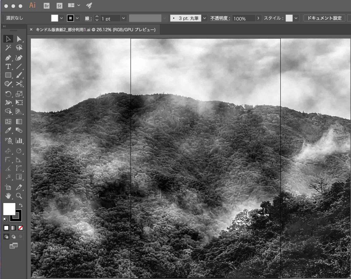The width and height of the screenshot is (351, 279).
Task: Choose the Magic Wand tool
Action: (8, 47)
